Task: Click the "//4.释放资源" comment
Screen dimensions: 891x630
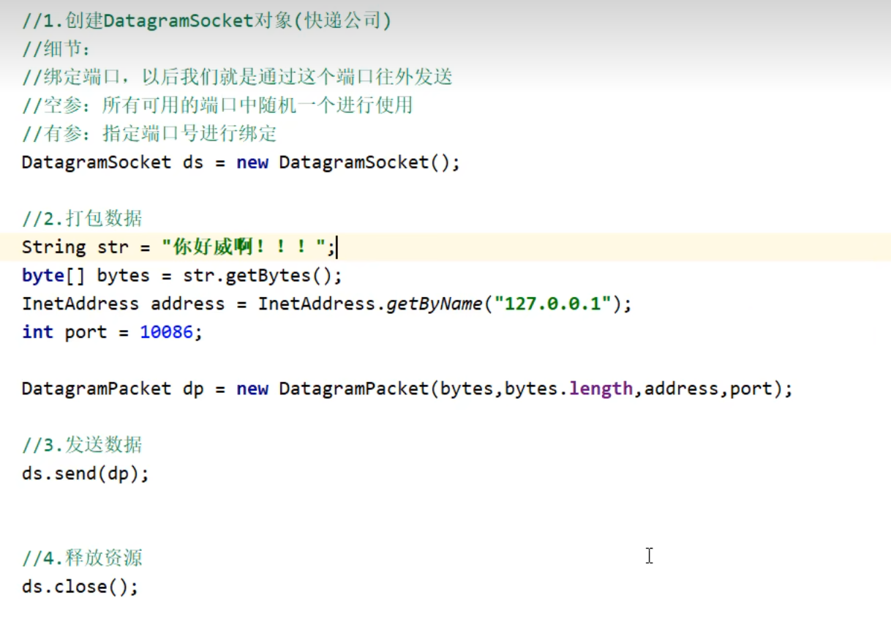Action: pos(82,558)
